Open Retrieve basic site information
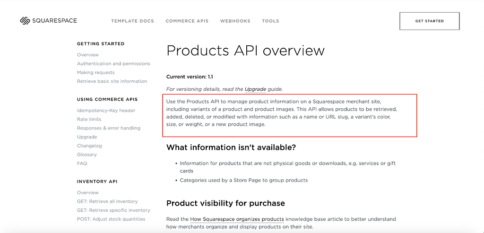Screen dimensions: 484x233 click(x=112, y=81)
